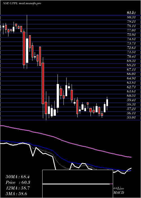Viewport: 141px width, 198px height.
Task: Click the 68.21 price axis label
Action: coord(131,65)
